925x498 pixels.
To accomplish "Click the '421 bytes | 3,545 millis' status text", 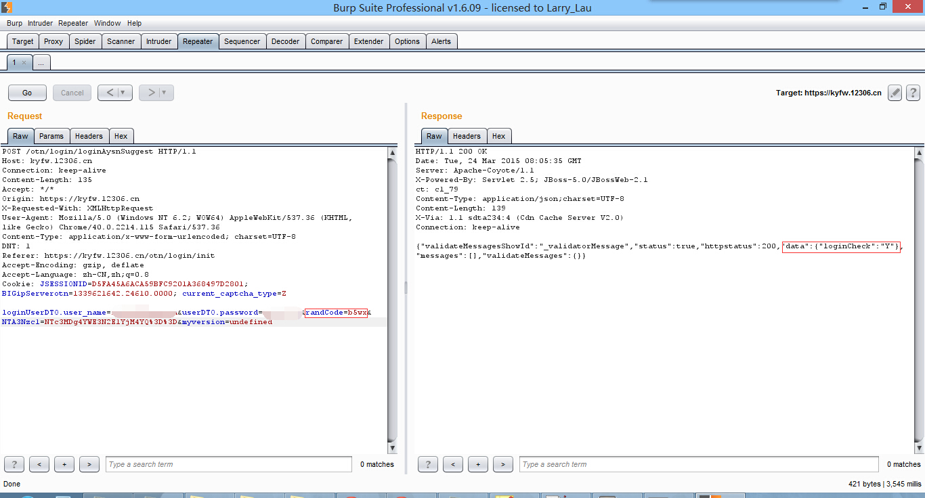I will pos(884,484).
